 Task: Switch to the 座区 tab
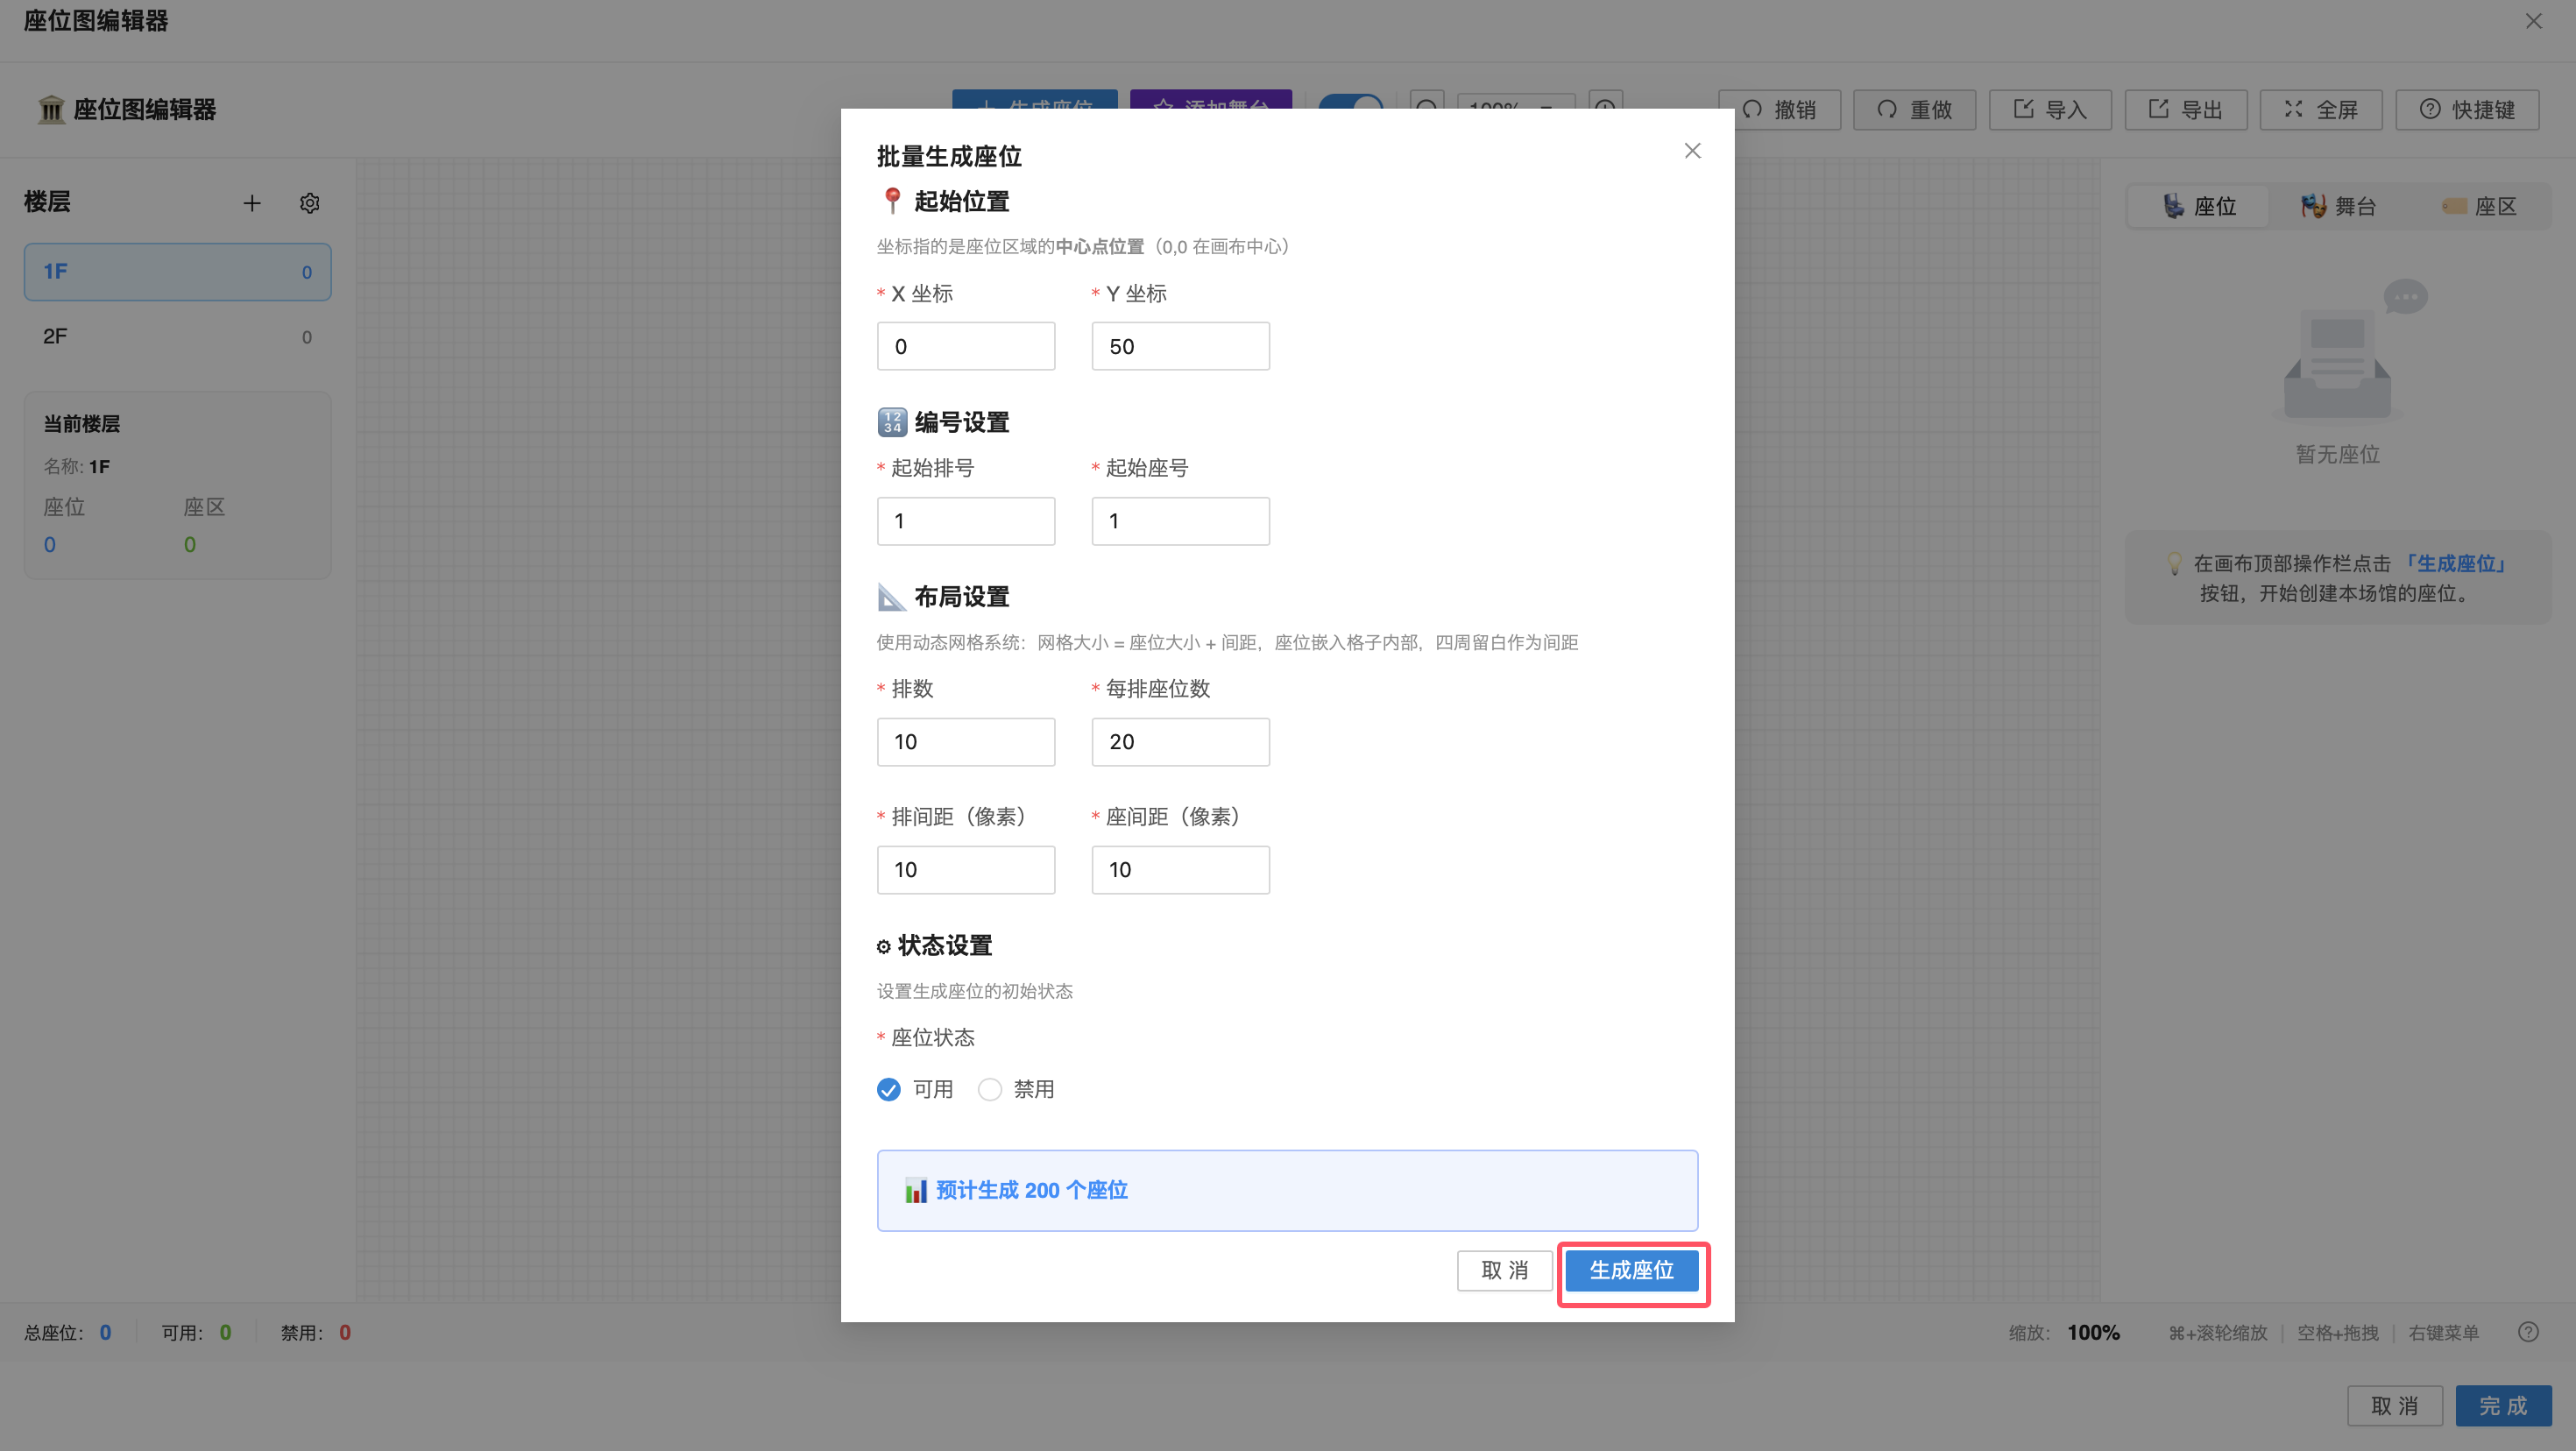click(x=2478, y=207)
